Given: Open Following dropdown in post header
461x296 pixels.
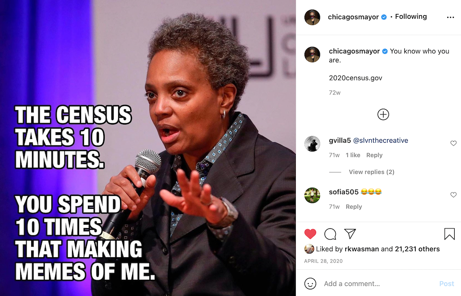Looking at the screenshot, I should click(x=411, y=16).
